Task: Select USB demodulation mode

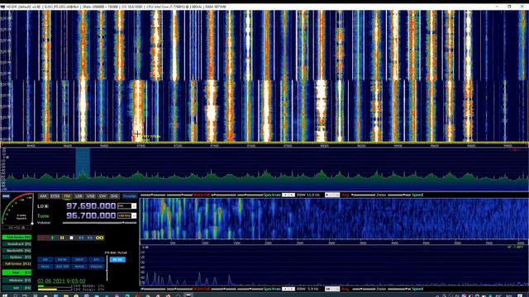Action: coord(90,196)
